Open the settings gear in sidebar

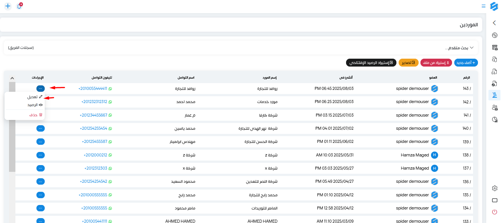pos(494,188)
